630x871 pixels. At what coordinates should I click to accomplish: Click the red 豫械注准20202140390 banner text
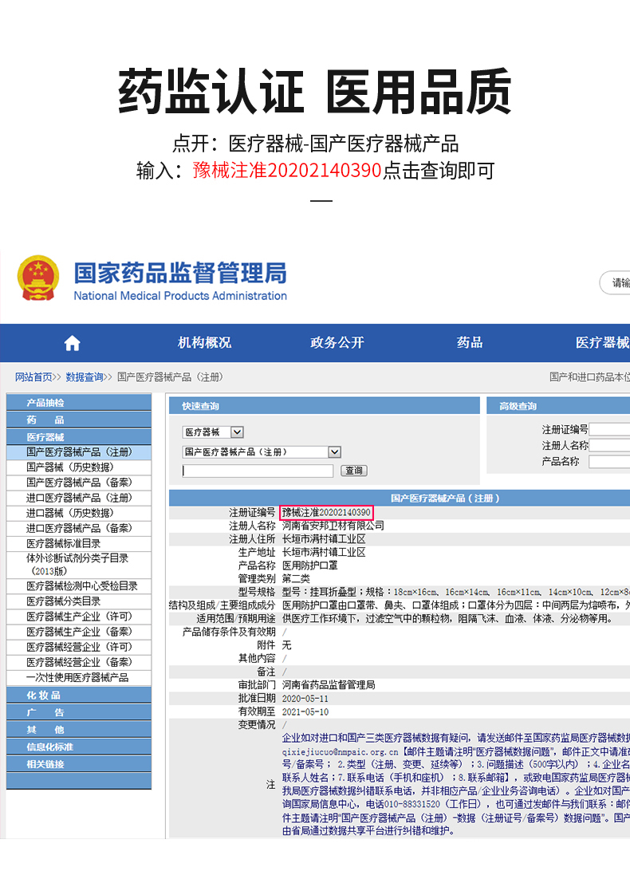point(287,171)
